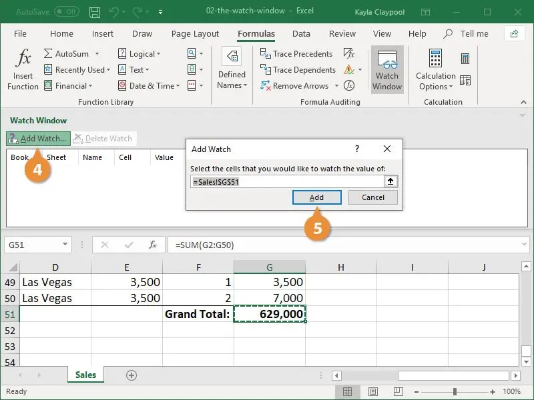Open Date & Time functions icon
The image size is (534, 400).
tap(122, 85)
